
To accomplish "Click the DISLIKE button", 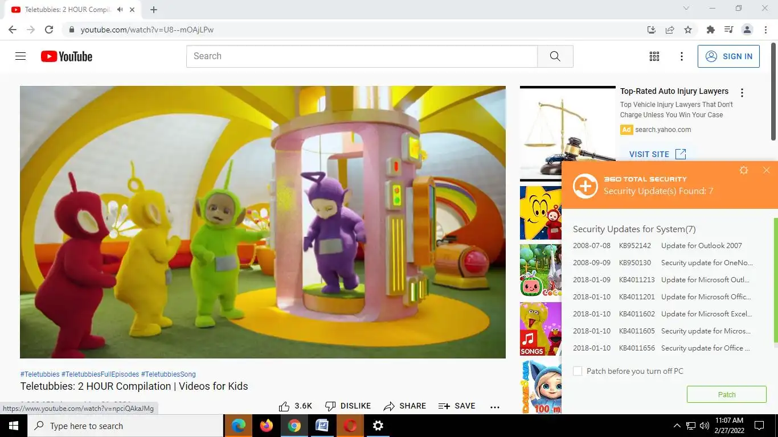I will click(347, 406).
